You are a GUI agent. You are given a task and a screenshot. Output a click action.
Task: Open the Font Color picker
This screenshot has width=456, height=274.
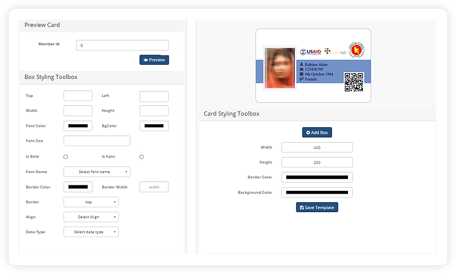tap(78, 126)
